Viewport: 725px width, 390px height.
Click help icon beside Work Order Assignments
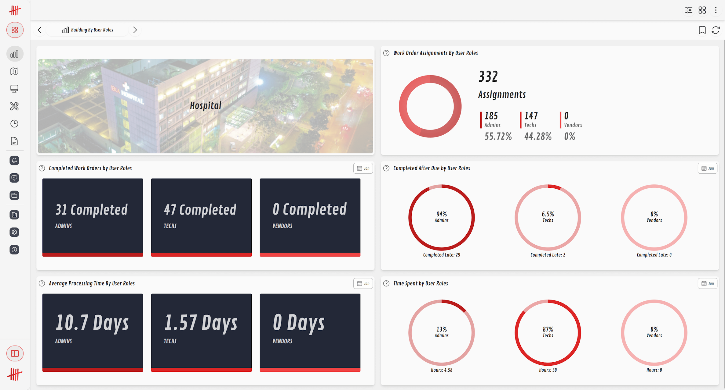click(x=386, y=53)
